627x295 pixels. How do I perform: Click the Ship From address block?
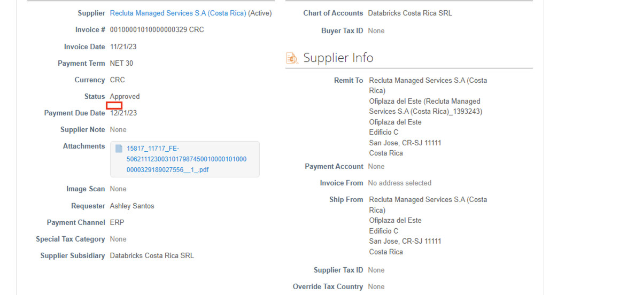tap(428, 226)
